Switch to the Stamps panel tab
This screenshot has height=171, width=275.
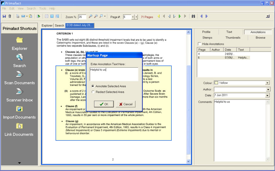click(207, 38)
